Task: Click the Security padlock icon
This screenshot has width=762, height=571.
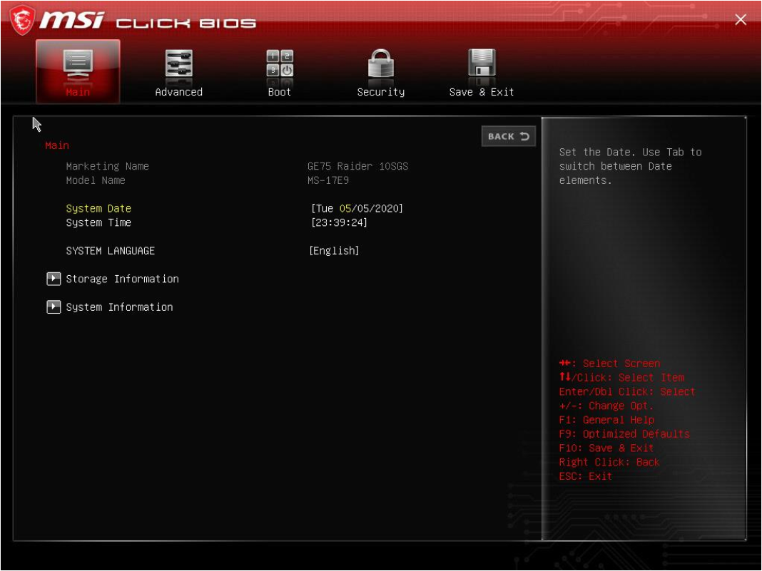Action: tap(380, 64)
